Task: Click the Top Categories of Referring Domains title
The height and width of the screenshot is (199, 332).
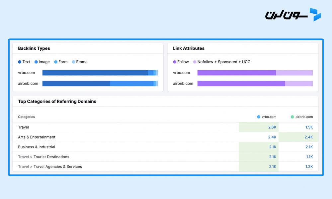Action: point(57,101)
